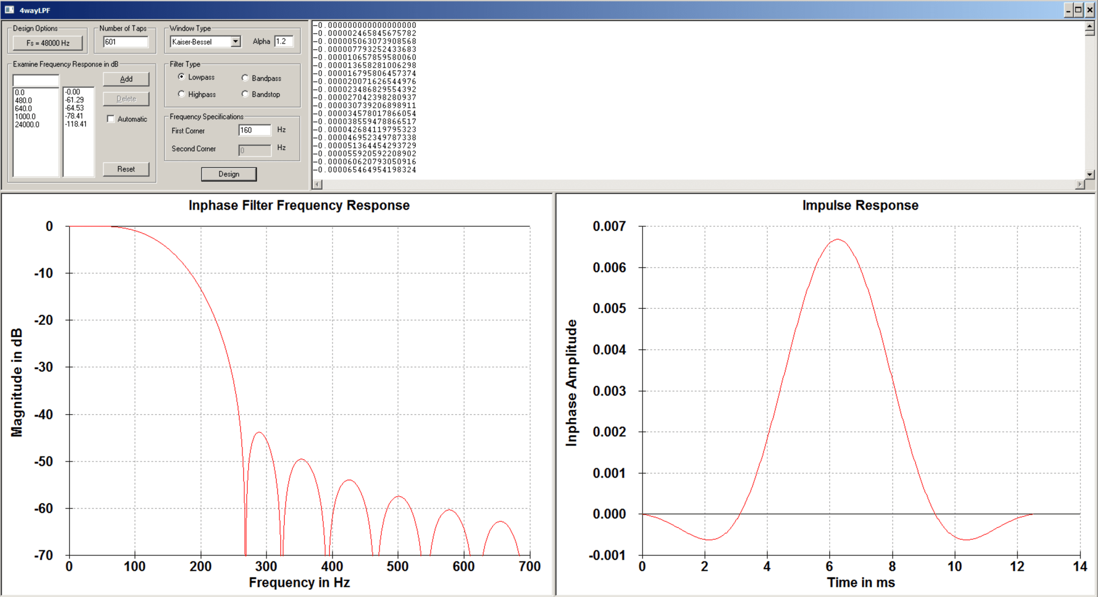The width and height of the screenshot is (1098, 597).
Task: Click coefficient -0.000002465845675782
Action: pyautogui.click(x=365, y=33)
